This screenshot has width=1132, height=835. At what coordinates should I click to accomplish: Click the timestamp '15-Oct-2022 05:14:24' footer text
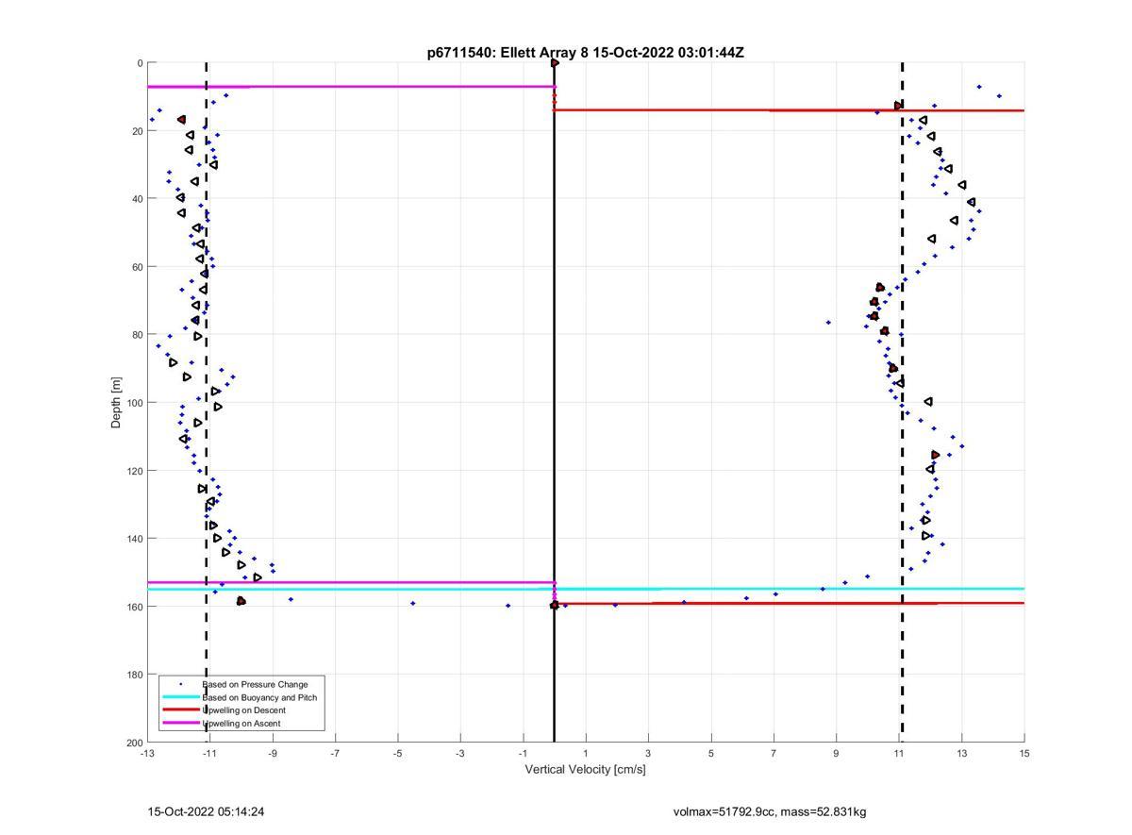click(206, 811)
